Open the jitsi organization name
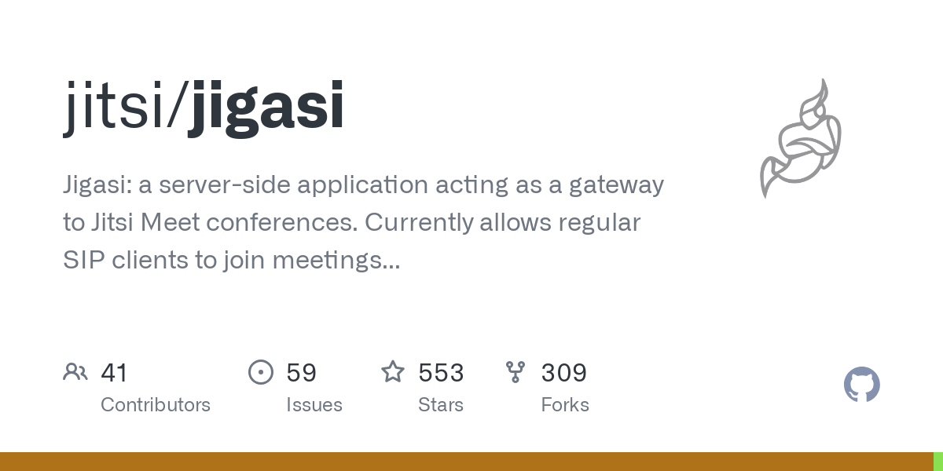 click(x=117, y=106)
